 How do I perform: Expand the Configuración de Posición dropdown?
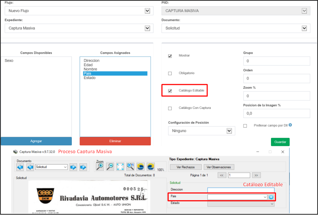(201, 131)
